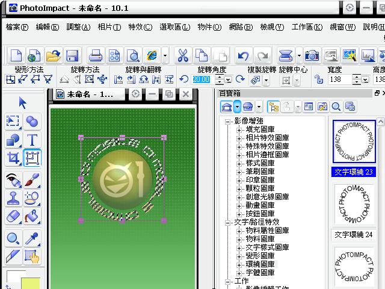Click the Copy icon
The image size is (385, 289).
point(202,55)
